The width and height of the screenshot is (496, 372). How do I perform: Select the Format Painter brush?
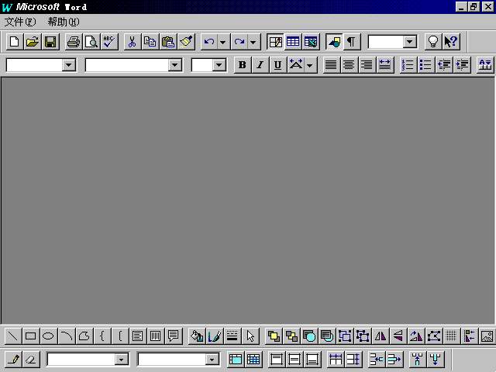187,42
